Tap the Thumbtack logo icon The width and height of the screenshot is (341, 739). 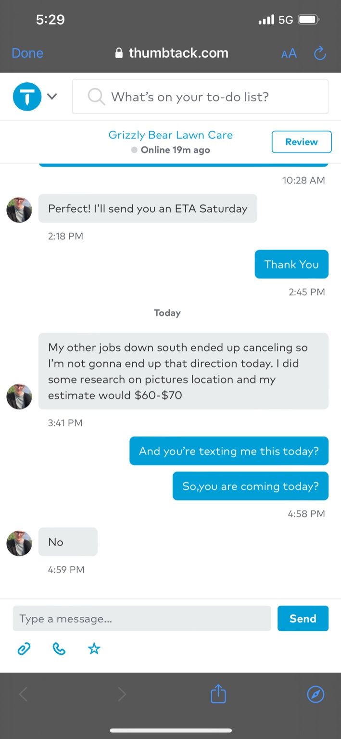[x=27, y=97]
